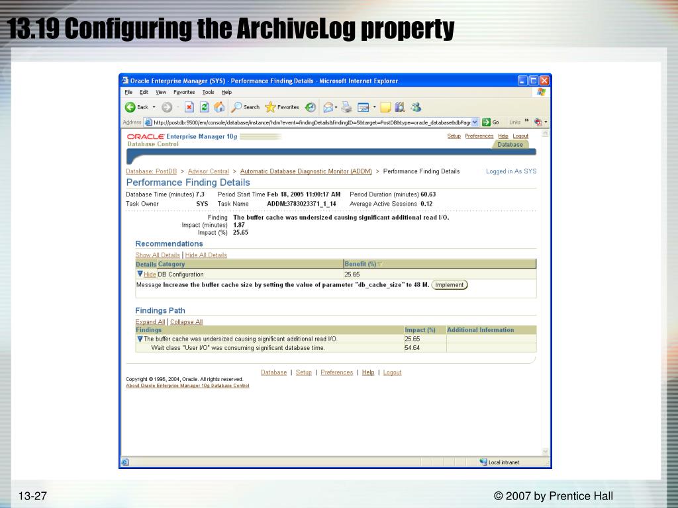Click the Mail envelope icon
Screen dimensions: 678x508
[x=328, y=107]
